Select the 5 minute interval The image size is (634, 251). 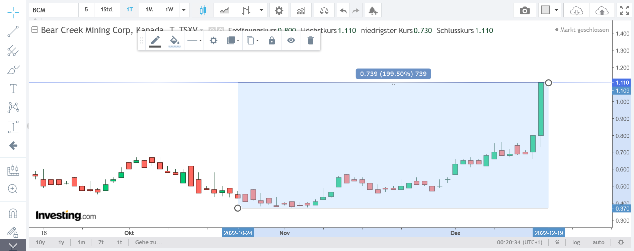pyautogui.click(x=86, y=10)
